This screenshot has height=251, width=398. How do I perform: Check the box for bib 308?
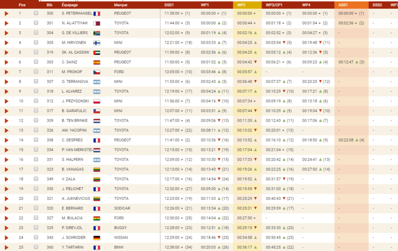(36, 140)
